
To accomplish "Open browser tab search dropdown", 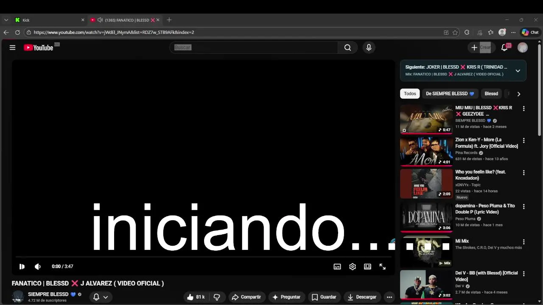I will (6, 20).
